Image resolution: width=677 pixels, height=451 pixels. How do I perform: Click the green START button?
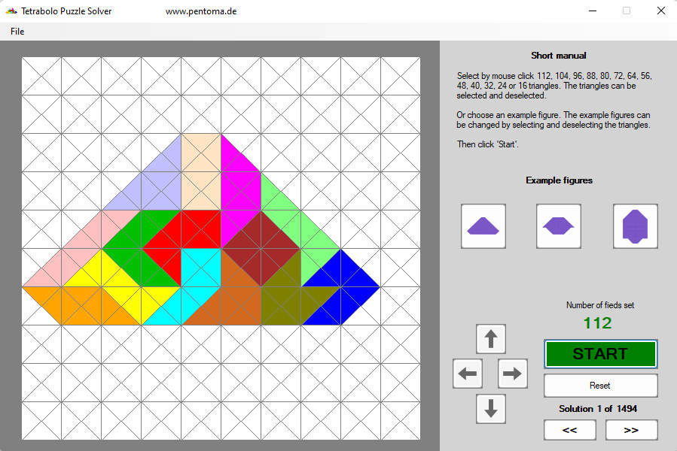tap(601, 354)
